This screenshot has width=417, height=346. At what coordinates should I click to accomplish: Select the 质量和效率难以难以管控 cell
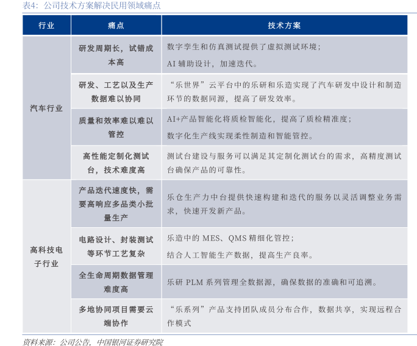point(116,127)
